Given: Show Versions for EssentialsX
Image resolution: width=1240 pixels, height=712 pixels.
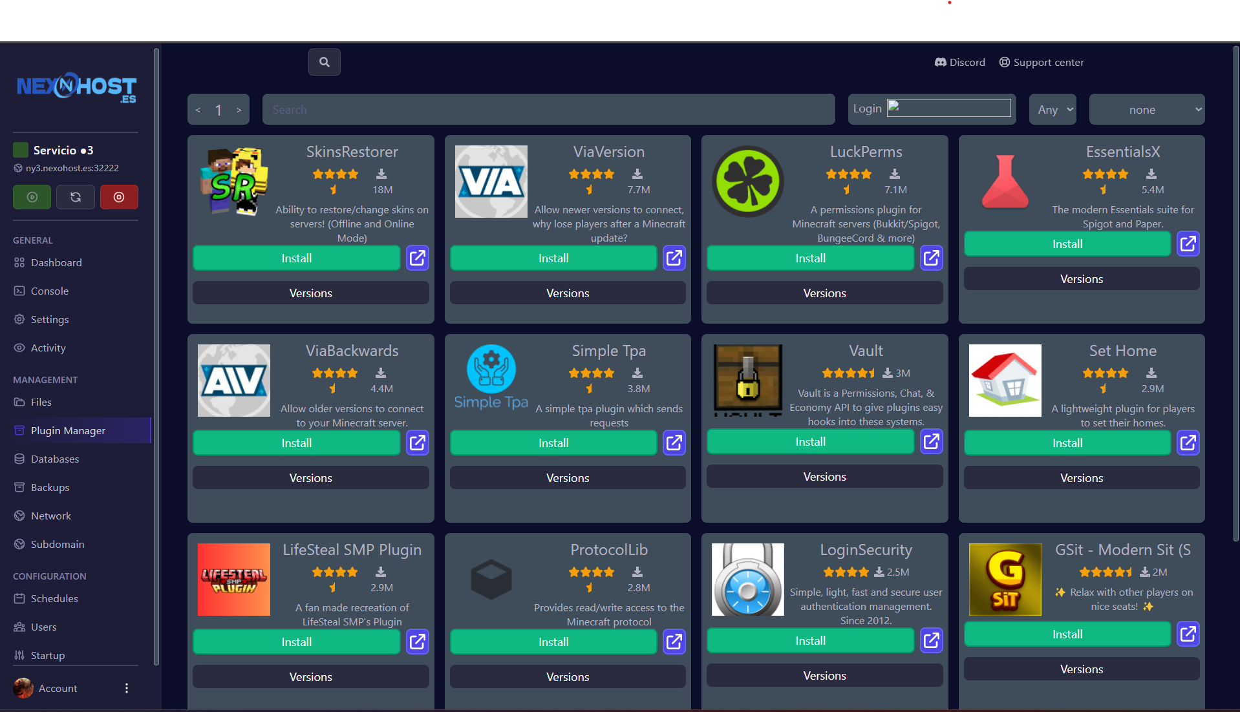Looking at the screenshot, I should click(x=1082, y=278).
